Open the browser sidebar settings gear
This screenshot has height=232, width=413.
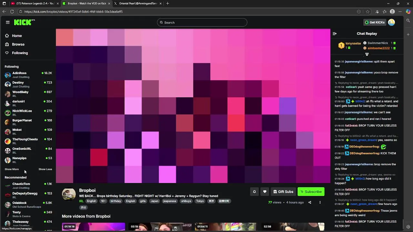(408, 227)
